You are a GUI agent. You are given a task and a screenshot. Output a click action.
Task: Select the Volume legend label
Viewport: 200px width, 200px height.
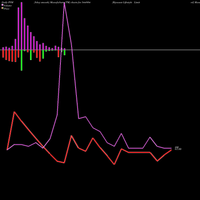pos(8,6)
